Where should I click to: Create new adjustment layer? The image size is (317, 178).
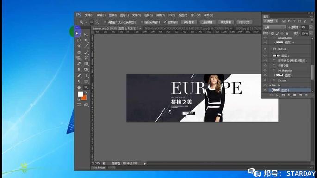click(289, 95)
